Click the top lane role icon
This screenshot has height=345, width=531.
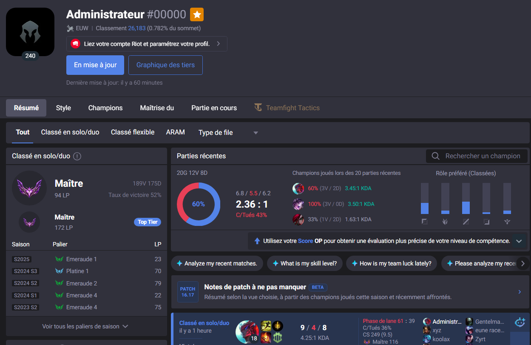[x=425, y=222]
